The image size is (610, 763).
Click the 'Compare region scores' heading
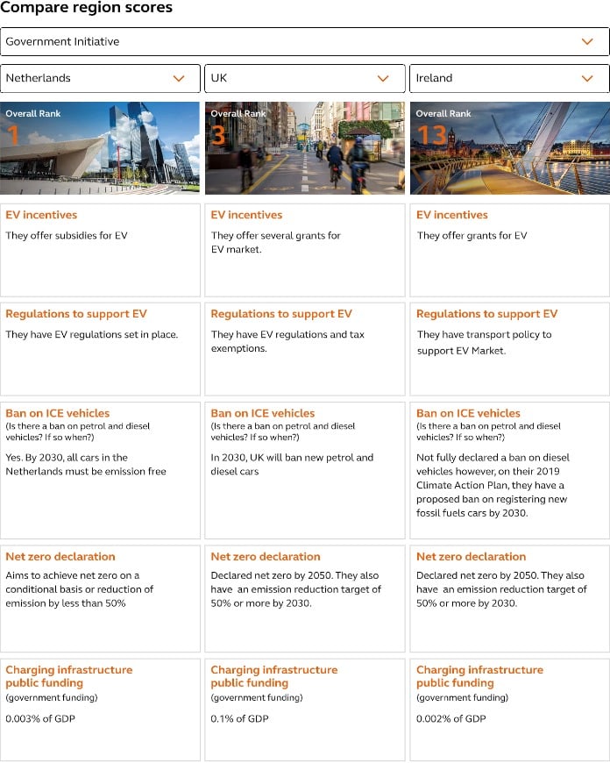pyautogui.click(x=86, y=7)
